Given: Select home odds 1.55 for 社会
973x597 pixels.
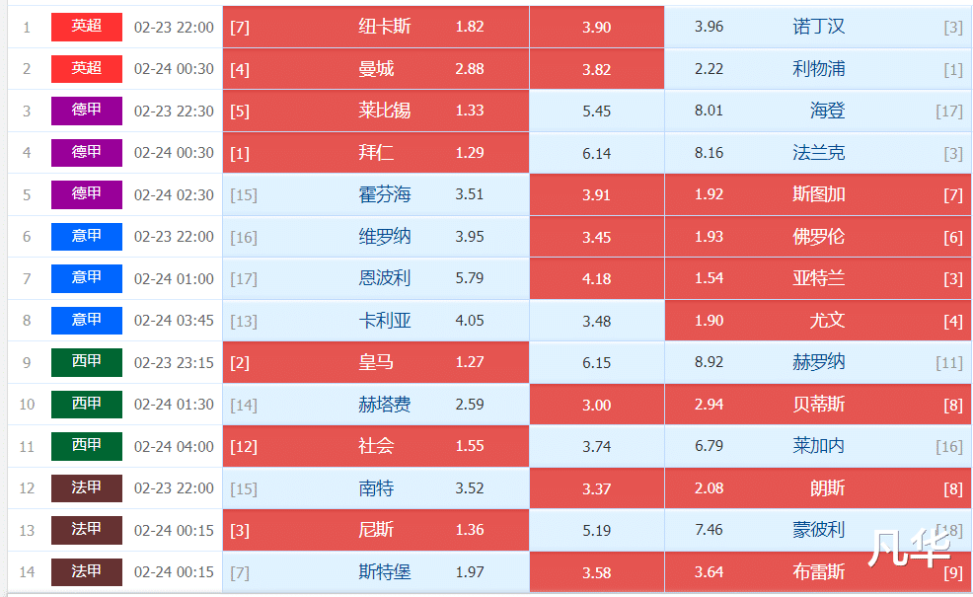Looking at the screenshot, I should click(469, 446).
